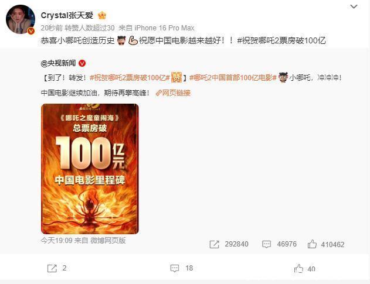Toggle like on Crystal张天爱's post (40)
The height and width of the screenshot is (284, 370).
(x=304, y=268)
